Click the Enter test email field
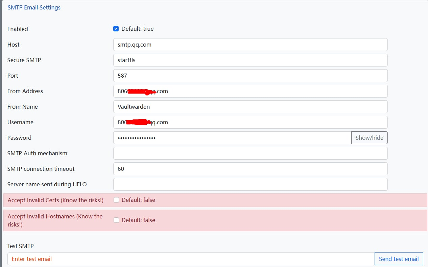Viewport: 428px width, 267px height. click(191, 259)
